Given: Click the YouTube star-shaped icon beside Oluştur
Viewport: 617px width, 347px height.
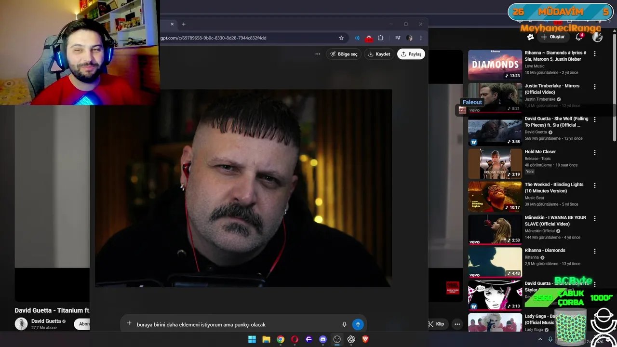Looking at the screenshot, I should 530,37.
